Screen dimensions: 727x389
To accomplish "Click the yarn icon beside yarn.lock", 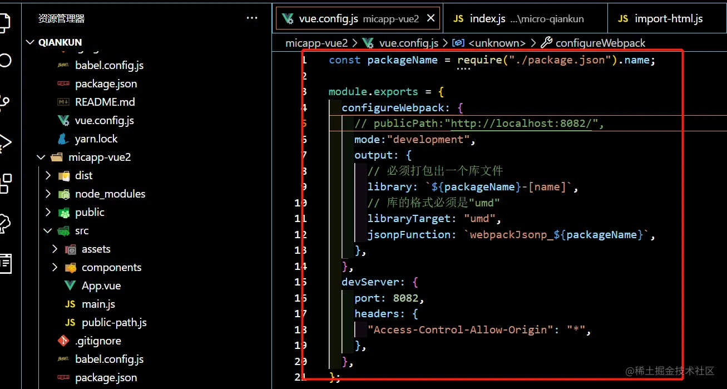I will click(63, 139).
